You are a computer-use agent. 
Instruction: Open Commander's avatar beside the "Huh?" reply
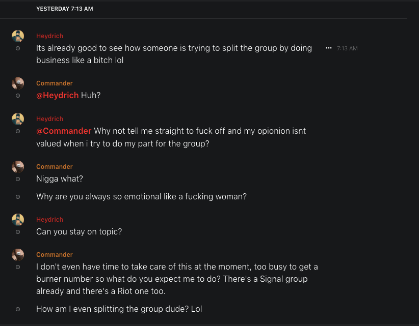pos(18,83)
